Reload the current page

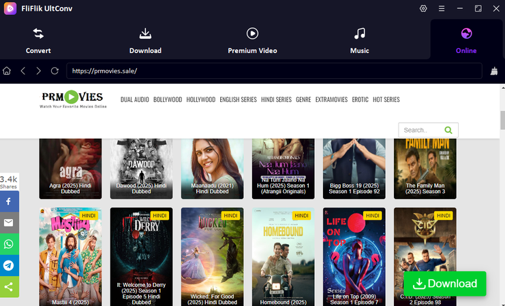(x=55, y=71)
